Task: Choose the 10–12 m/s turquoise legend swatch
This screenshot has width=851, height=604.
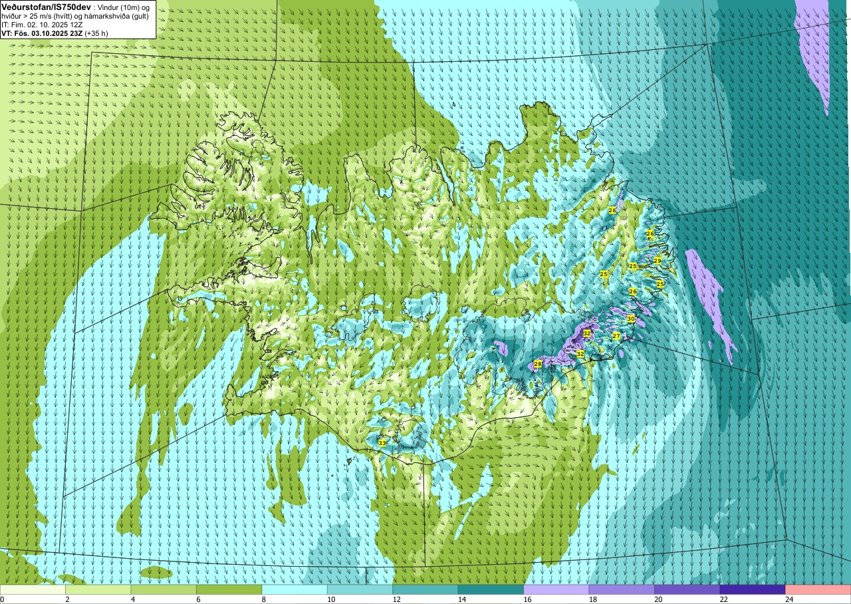Action: (x=360, y=589)
